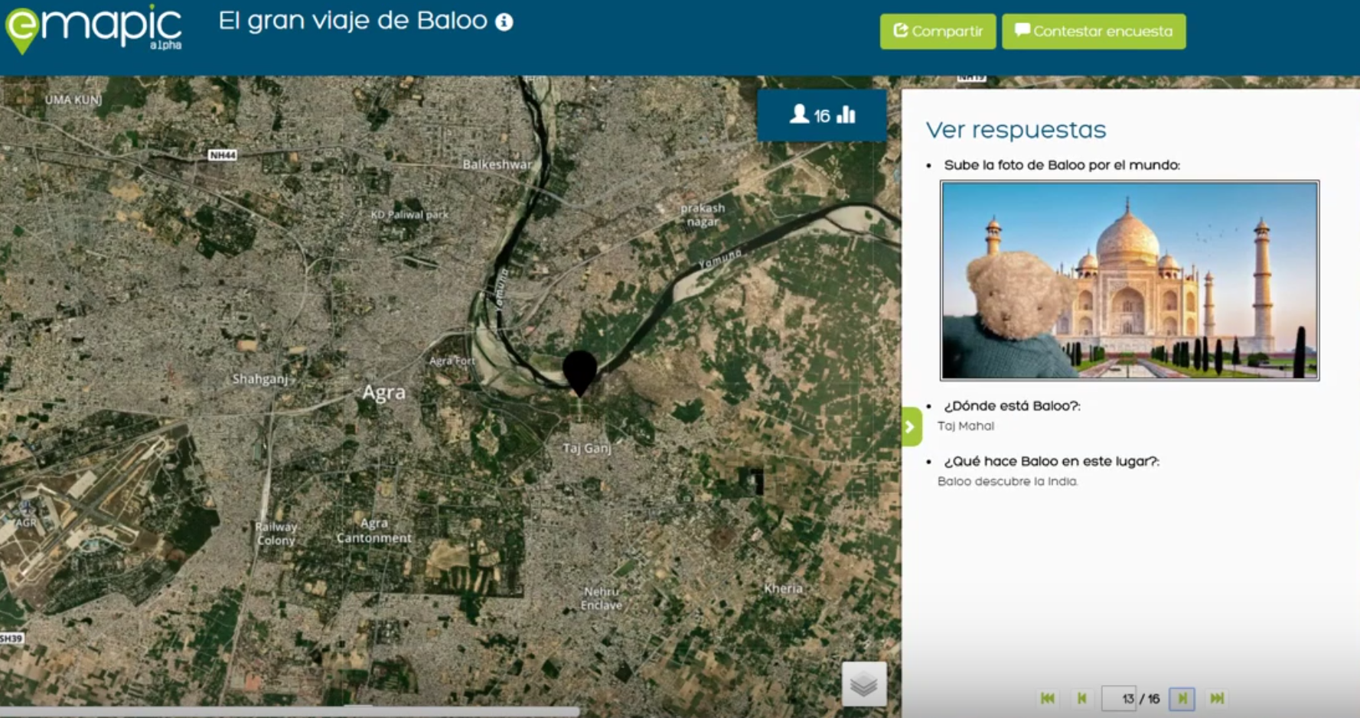Click Contestar encuesta button
The image size is (1360, 718).
click(1094, 31)
